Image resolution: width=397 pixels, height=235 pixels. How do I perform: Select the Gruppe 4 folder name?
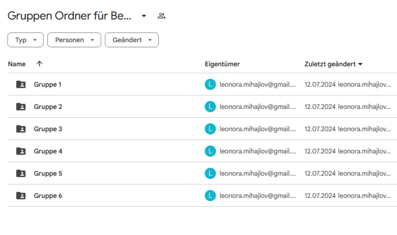pos(48,151)
